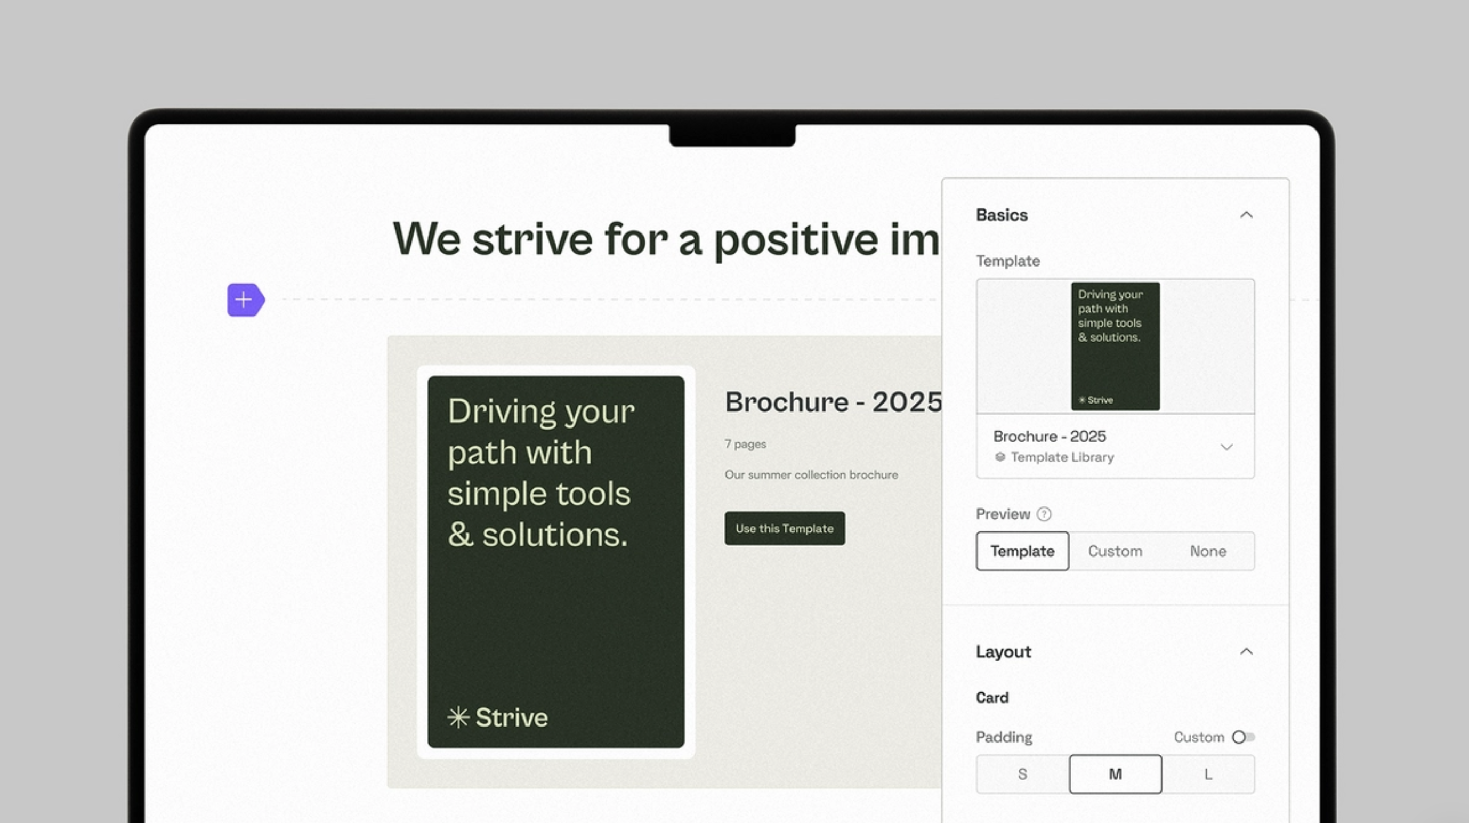Viewport: 1469px width, 823px height.
Task: Switch preview mode to Custom
Action: click(1115, 551)
